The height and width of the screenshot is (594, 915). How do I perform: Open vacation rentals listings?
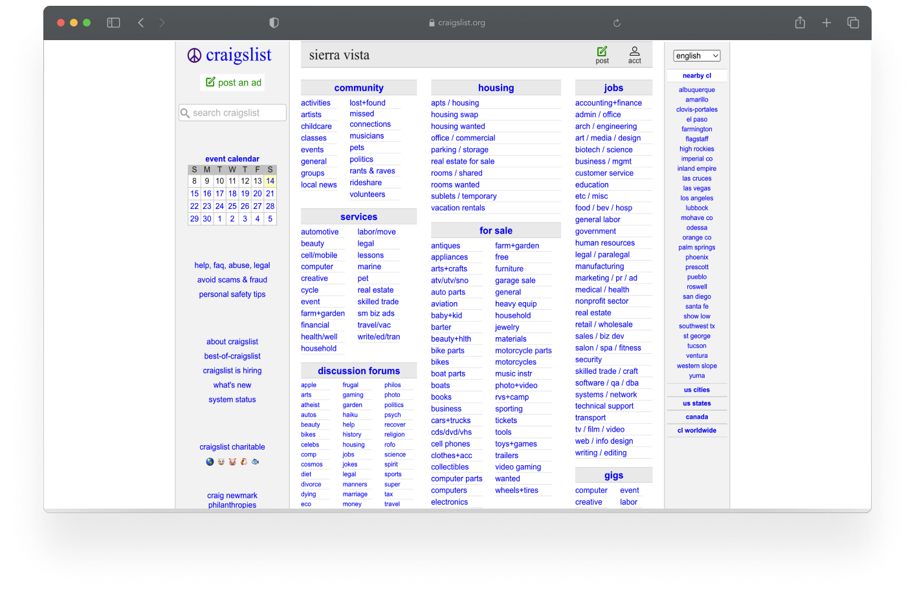coord(458,208)
